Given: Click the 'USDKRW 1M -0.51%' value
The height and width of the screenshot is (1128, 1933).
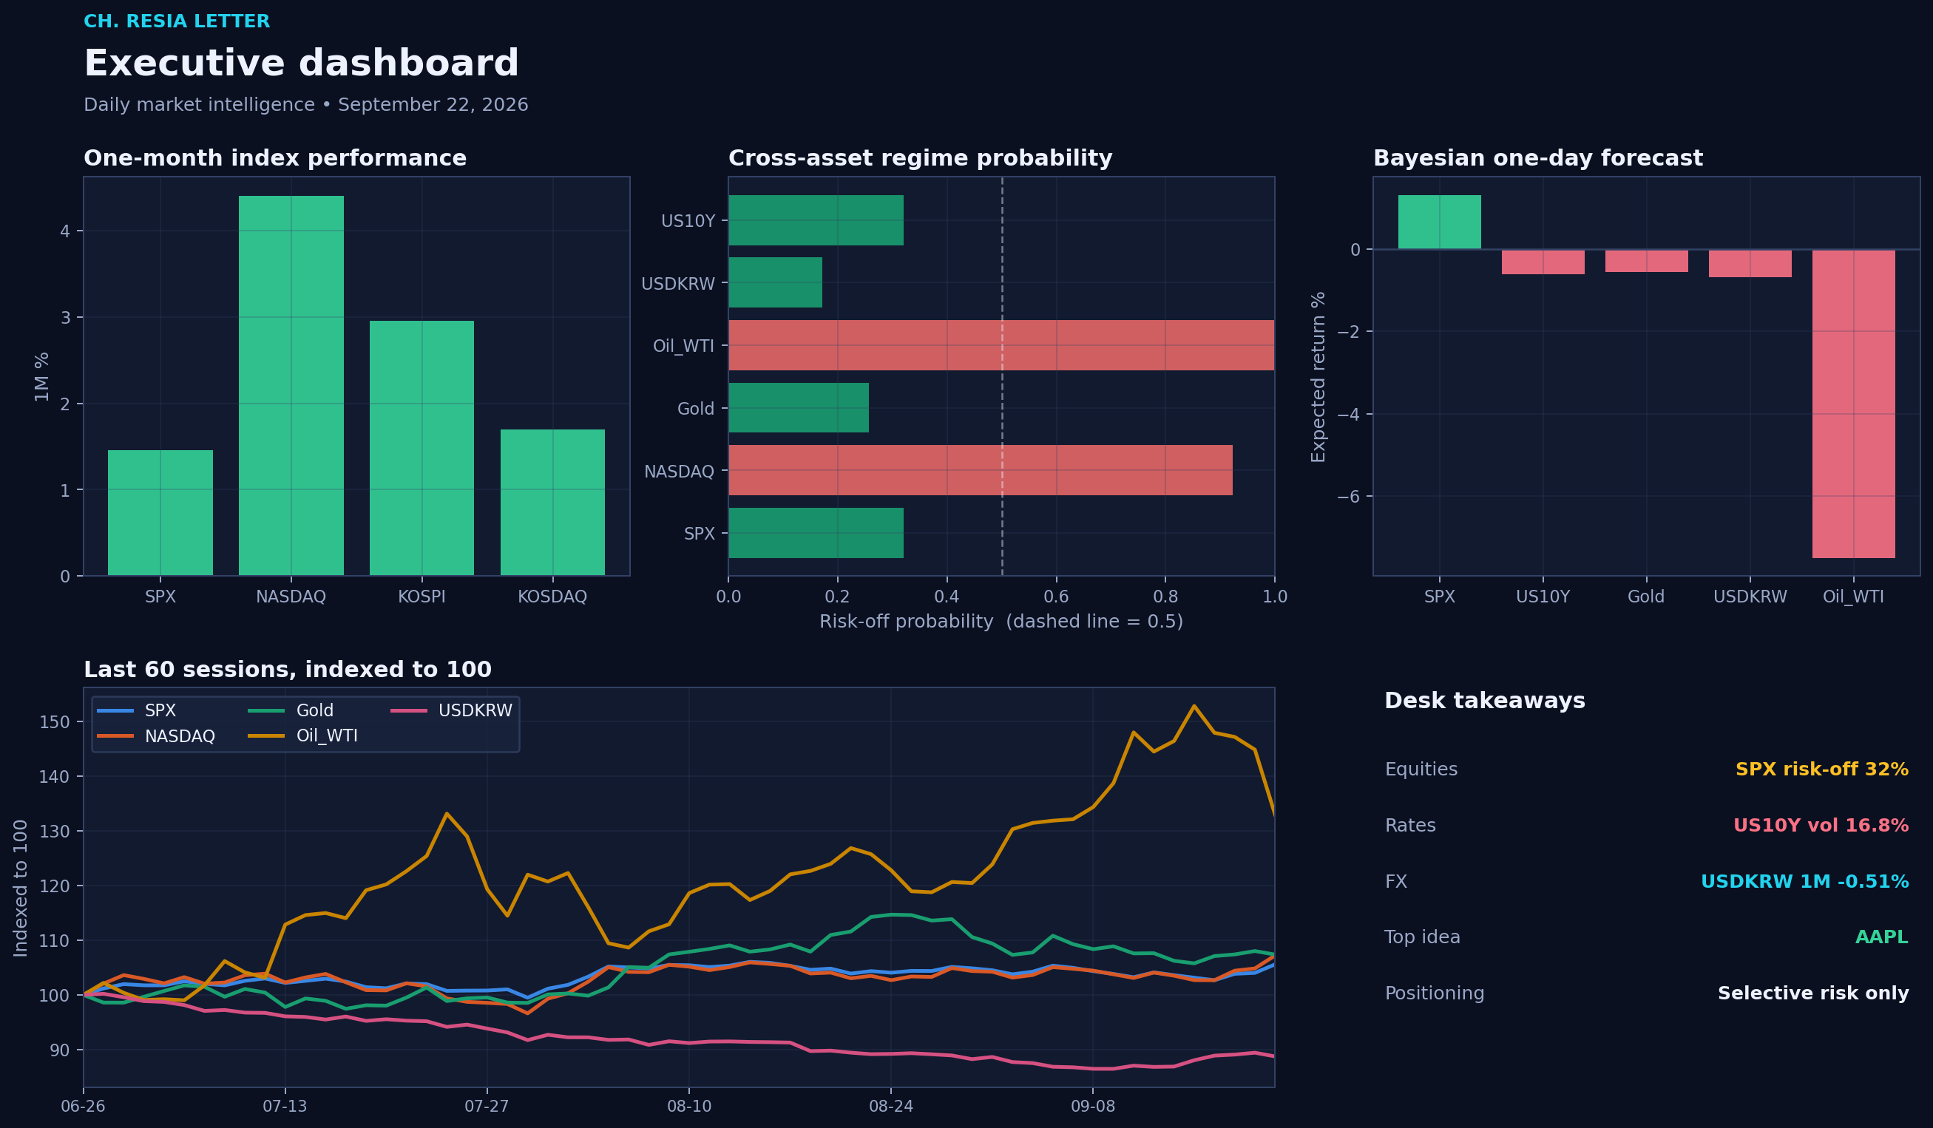Looking at the screenshot, I should (1805, 882).
